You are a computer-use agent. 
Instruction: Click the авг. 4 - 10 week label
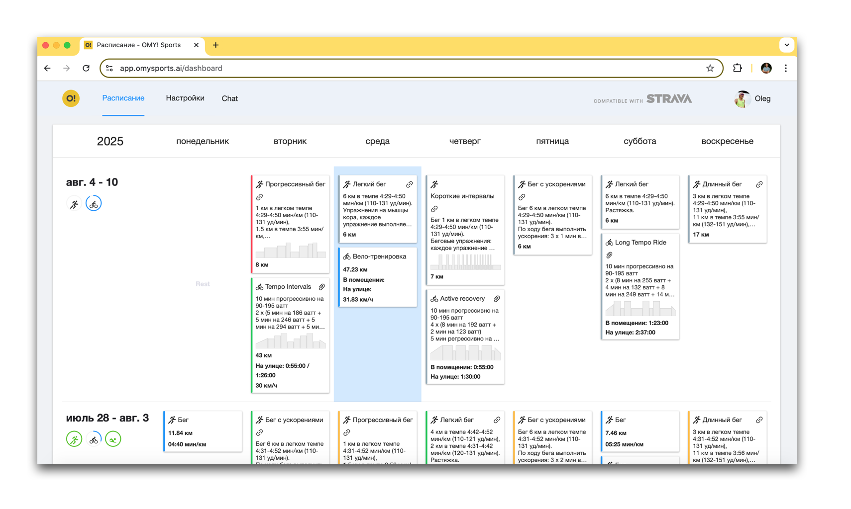tap(92, 182)
